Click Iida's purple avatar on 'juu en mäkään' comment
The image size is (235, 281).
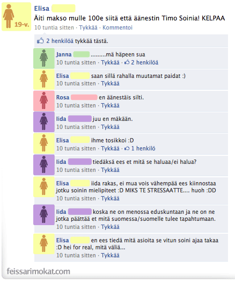coord(44,122)
